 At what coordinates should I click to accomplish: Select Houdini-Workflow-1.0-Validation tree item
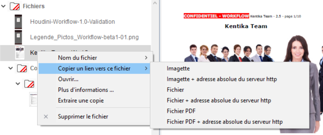pyautogui.click(x=72, y=22)
